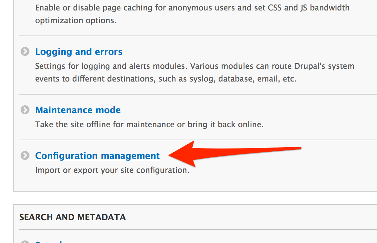The width and height of the screenshot is (377, 243).
Task: Click the 'Take the site offline' description text
Action: [x=149, y=124]
